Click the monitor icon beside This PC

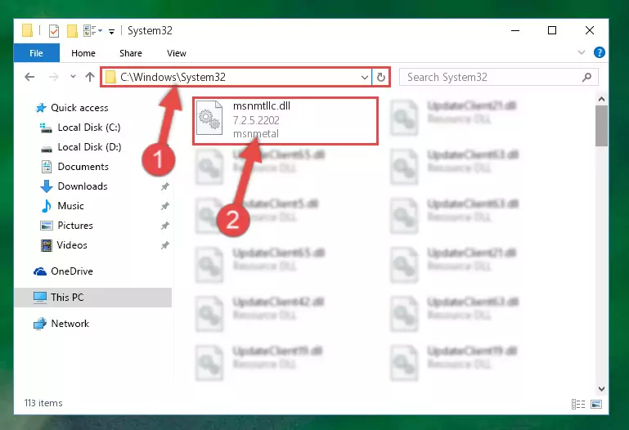point(40,298)
